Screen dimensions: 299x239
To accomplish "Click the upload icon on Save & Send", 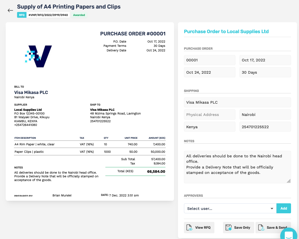I will [261, 227].
